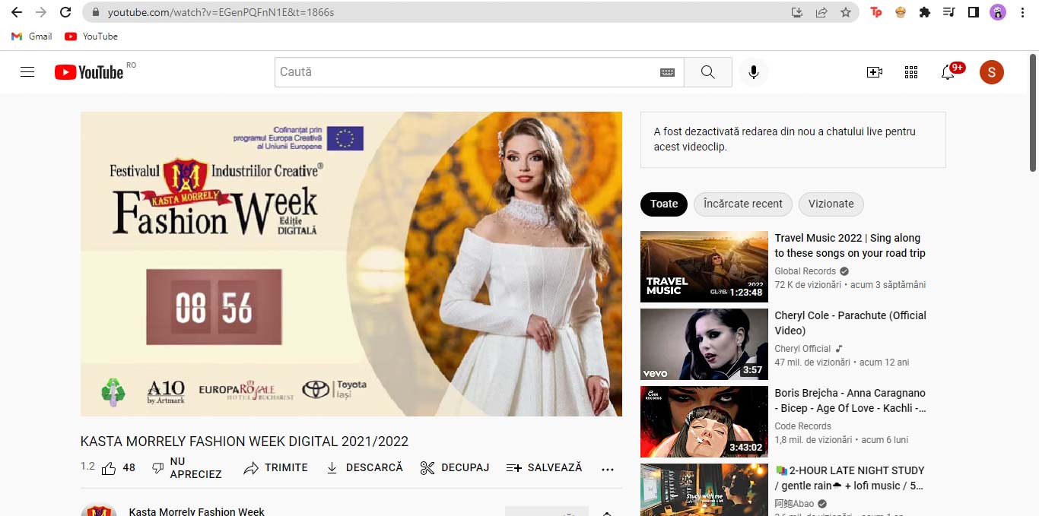Screen dimensions: 1039x516
Task: Install app via address bar icon
Action: click(x=796, y=12)
